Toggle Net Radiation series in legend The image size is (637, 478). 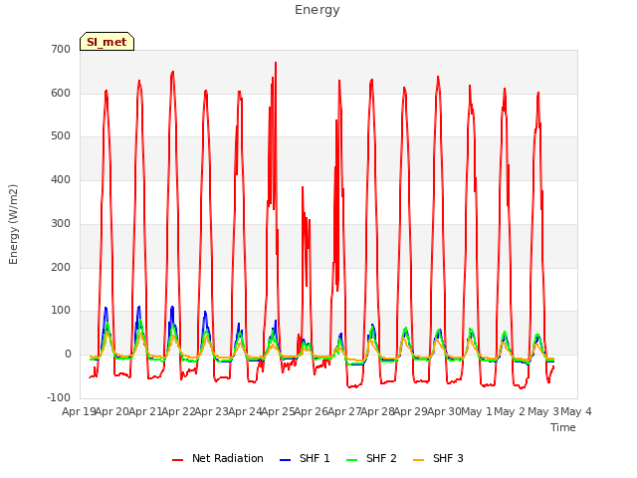tap(218, 458)
